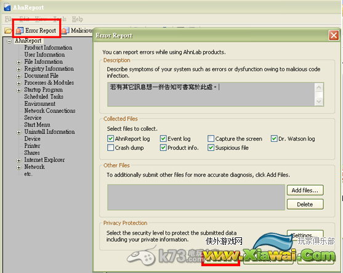Select User Information in the tree
This screenshot has width=343, height=273.
[x=44, y=54]
